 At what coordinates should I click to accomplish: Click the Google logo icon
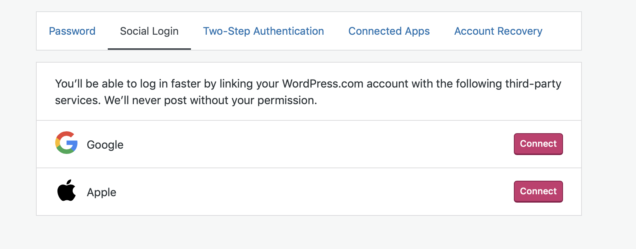[x=67, y=143]
